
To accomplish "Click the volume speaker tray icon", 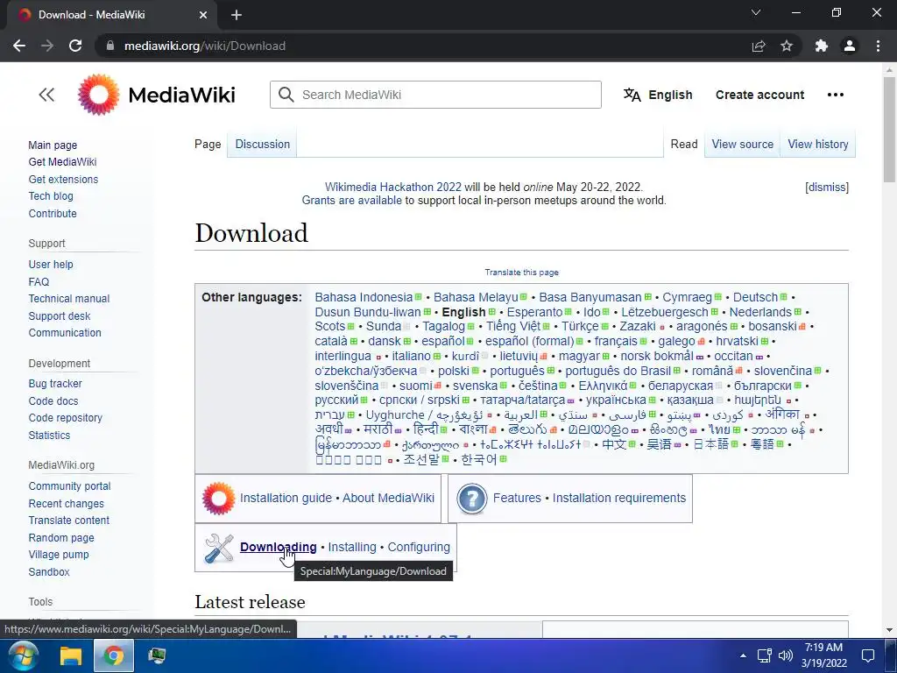I will [786, 655].
